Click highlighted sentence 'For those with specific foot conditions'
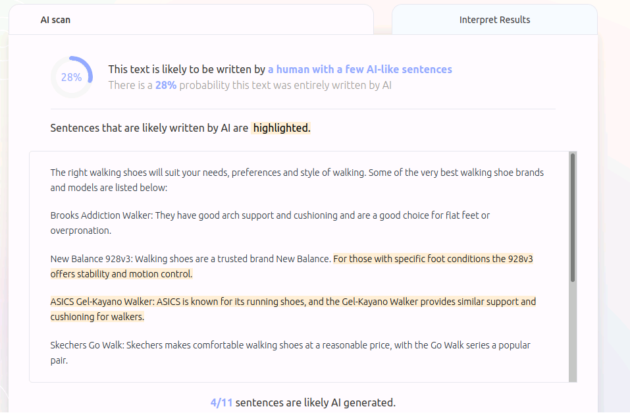 292,266
